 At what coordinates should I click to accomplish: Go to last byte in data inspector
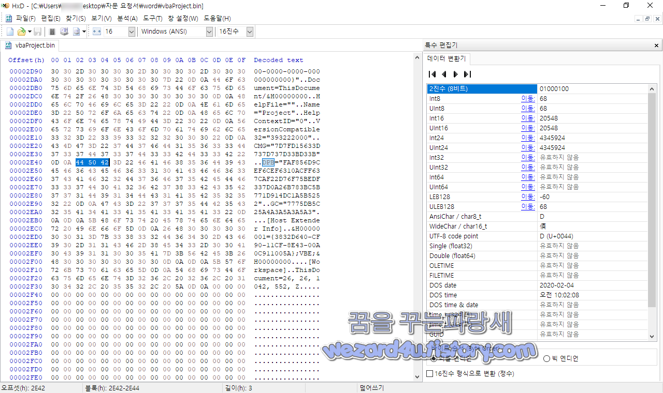[467, 74]
